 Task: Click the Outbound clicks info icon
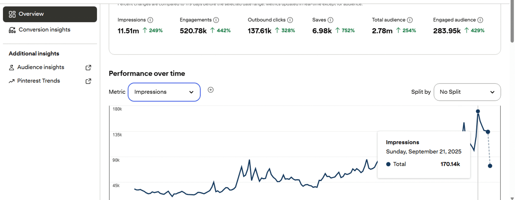(x=290, y=20)
